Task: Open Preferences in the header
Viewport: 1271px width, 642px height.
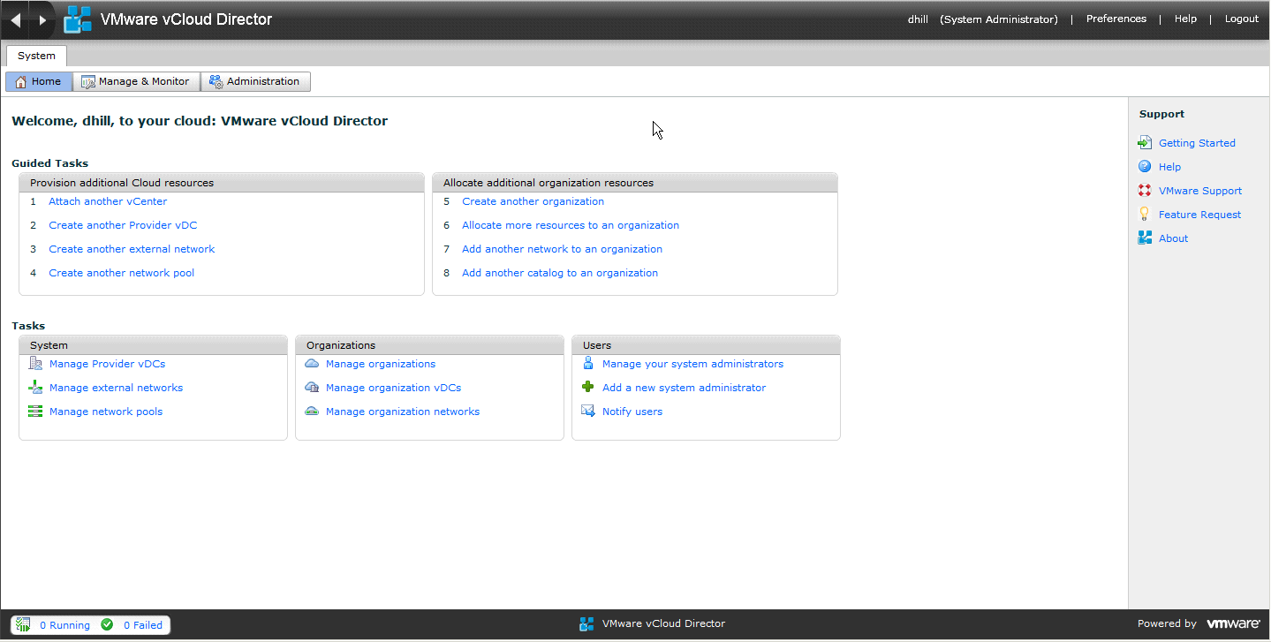Action: click(1116, 19)
